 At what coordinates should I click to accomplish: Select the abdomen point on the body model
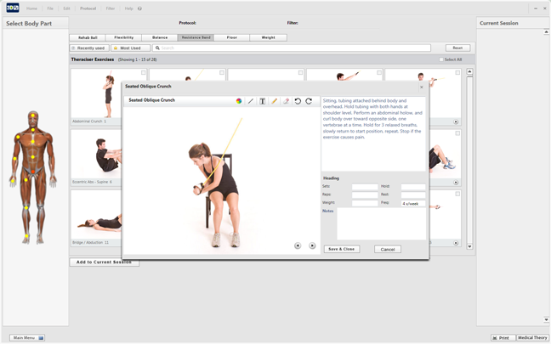point(32,157)
